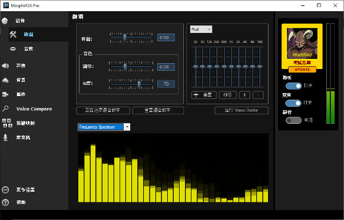Click the frequency spectrum bar display

pyautogui.click(x=173, y=168)
